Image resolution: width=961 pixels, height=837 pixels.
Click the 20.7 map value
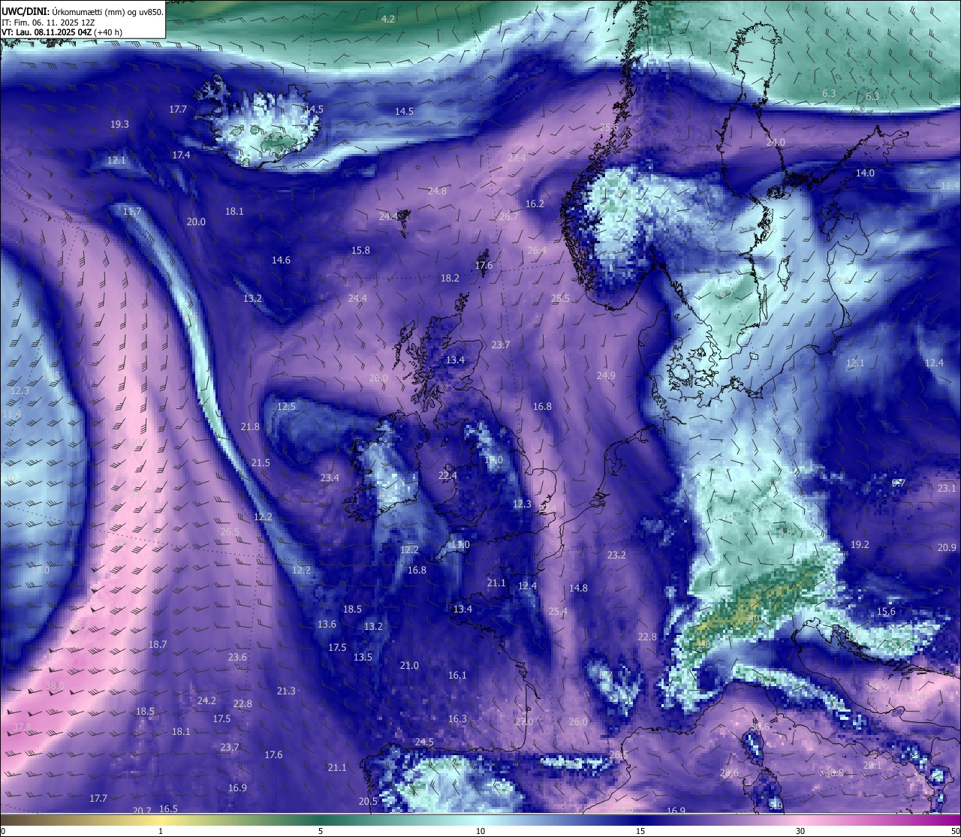tap(142, 810)
